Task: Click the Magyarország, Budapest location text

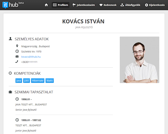Action: [36, 46]
